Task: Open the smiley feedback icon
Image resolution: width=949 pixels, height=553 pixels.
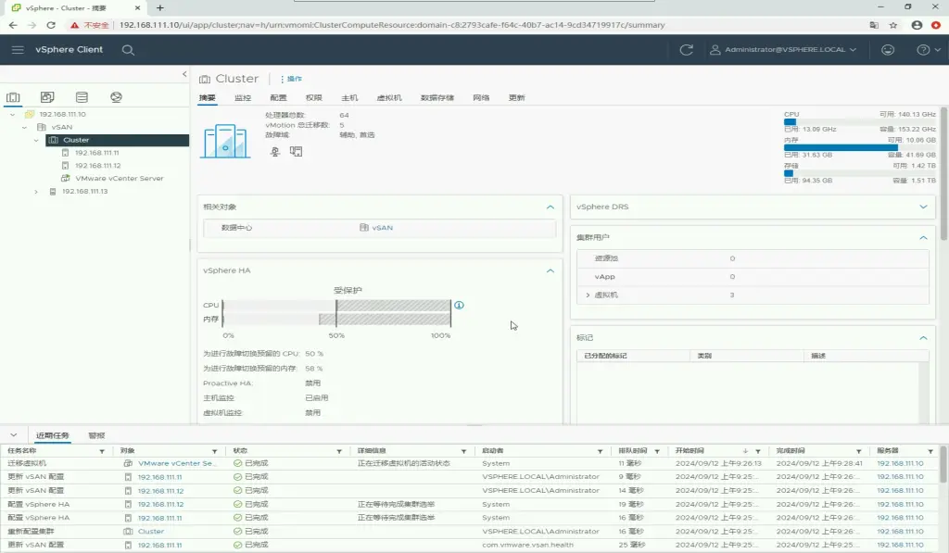Action: [888, 49]
